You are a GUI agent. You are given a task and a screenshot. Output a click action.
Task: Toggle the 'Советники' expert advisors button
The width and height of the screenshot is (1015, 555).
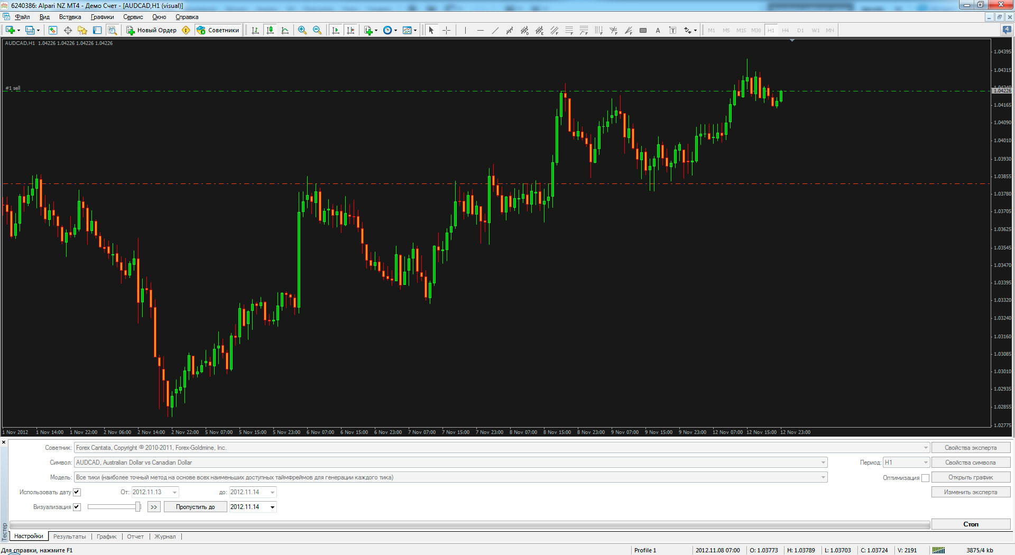218,30
